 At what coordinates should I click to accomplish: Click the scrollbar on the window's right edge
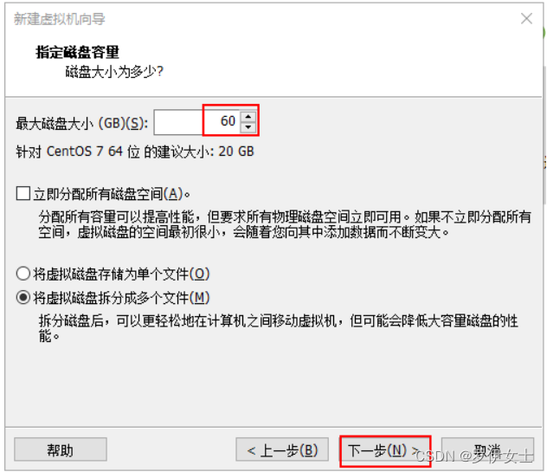point(544,134)
